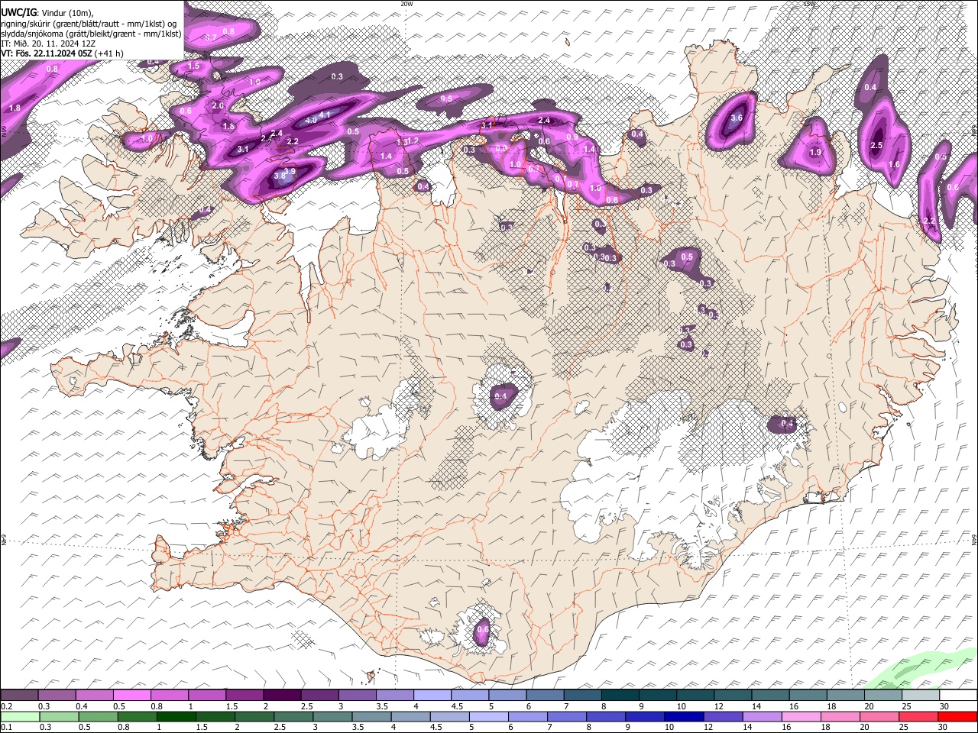
Task: Click the 8 blue swatch, lower legend row
Action: (x=607, y=716)
